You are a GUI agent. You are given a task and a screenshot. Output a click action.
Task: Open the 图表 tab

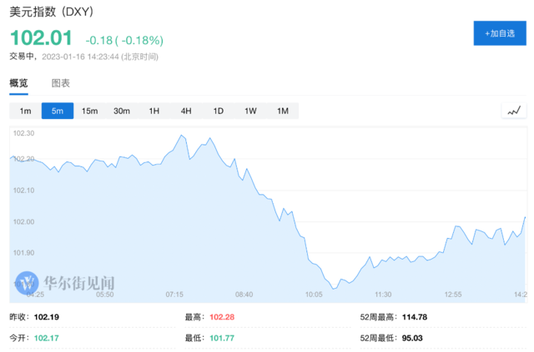click(61, 83)
